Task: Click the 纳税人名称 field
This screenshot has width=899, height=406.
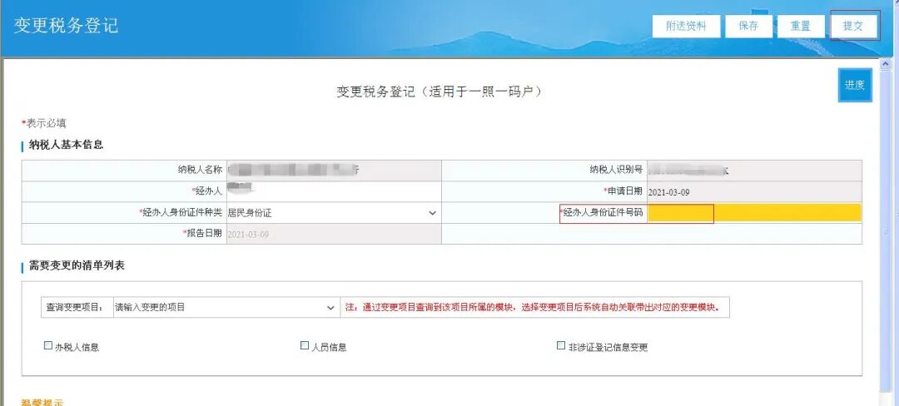Action: [334, 170]
